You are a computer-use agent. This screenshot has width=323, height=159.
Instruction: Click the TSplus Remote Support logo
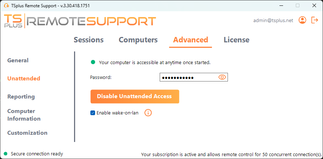pos(80,21)
